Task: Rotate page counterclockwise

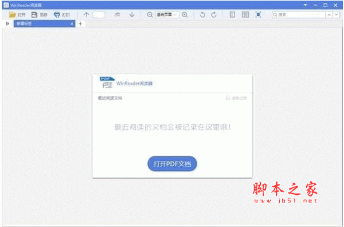Action: coord(202,15)
